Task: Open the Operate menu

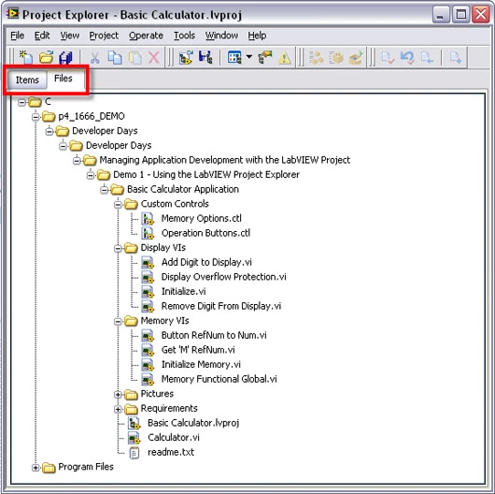Action: point(146,36)
